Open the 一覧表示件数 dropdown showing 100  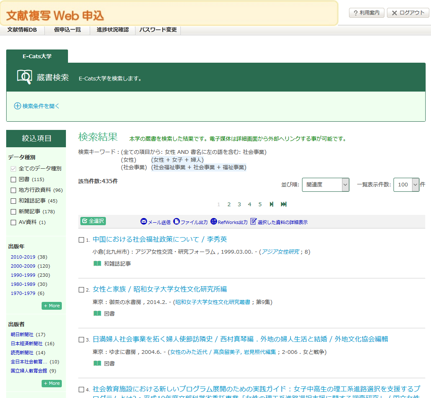(406, 184)
